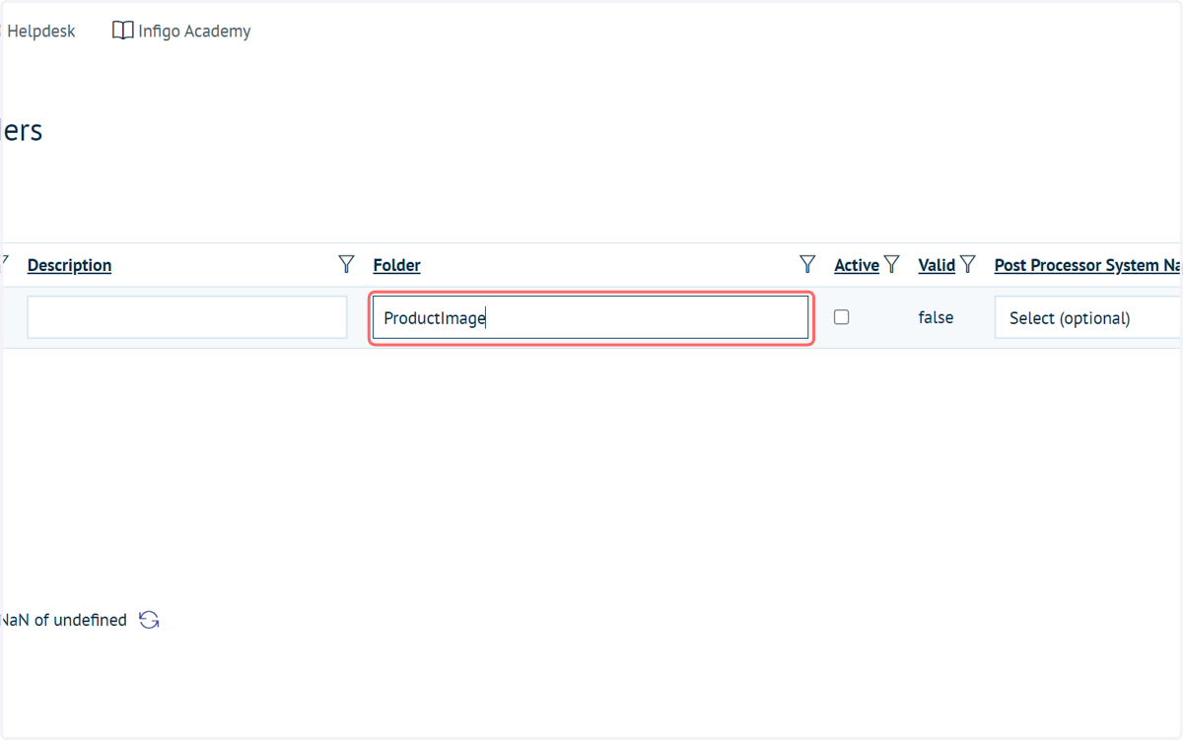The image size is (1183, 740).
Task: Sort the grid by Description header
Action: tap(69, 265)
